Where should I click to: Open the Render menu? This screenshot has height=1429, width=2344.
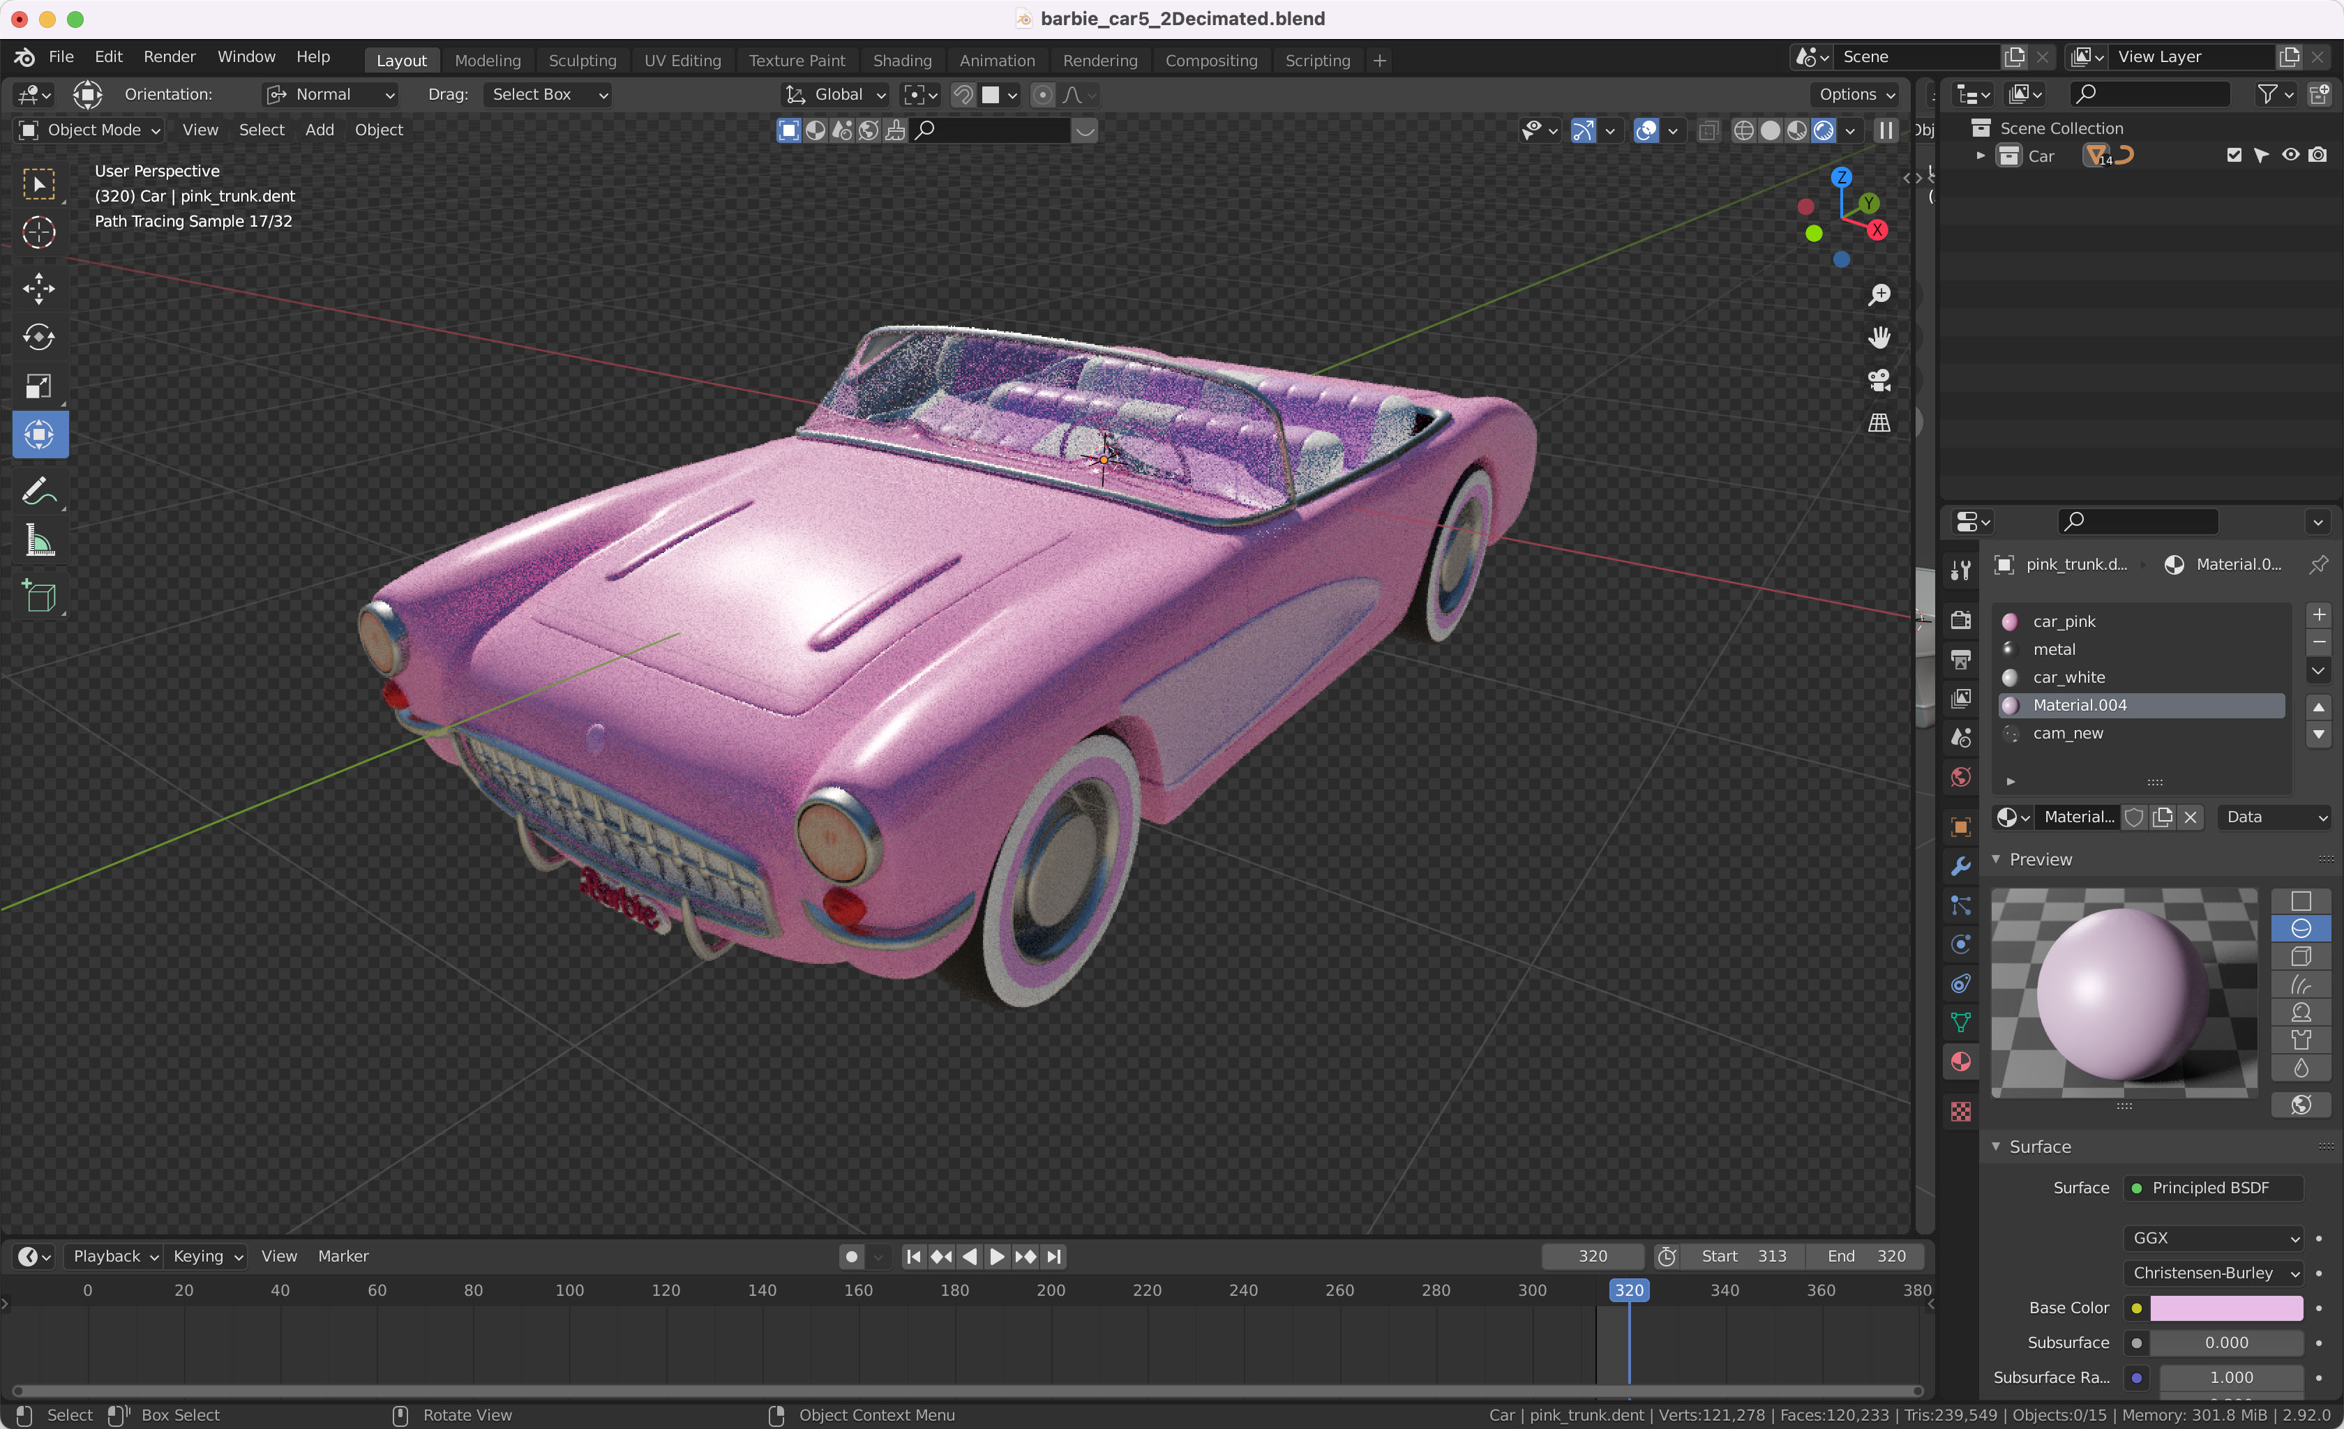pyautogui.click(x=170, y=57)
